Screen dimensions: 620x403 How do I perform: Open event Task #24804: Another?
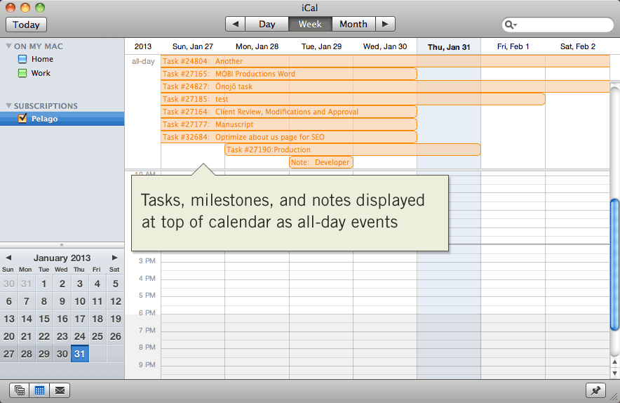tap(386, 61)
